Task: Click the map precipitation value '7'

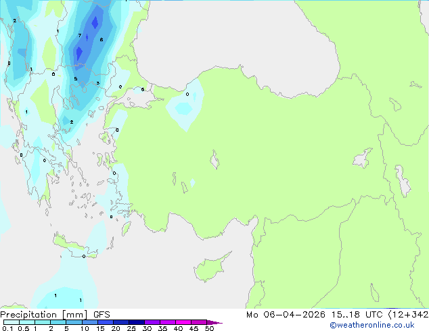Action: point(80,36)
